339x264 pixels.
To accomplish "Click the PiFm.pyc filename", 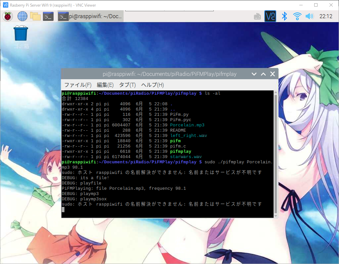I will (180, 120).
